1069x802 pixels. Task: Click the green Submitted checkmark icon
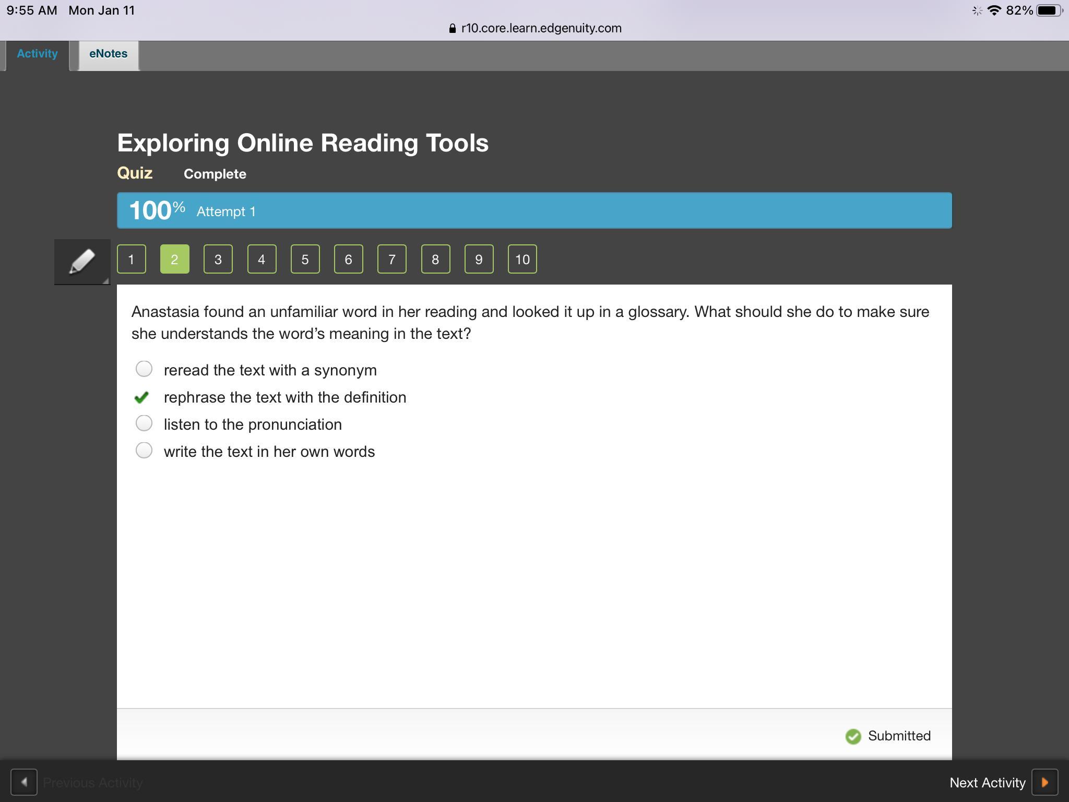click(853, 736)
